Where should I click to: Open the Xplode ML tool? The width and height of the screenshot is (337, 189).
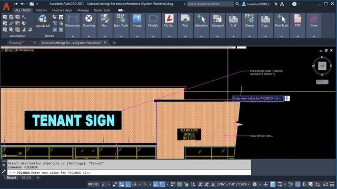point(43,22)
